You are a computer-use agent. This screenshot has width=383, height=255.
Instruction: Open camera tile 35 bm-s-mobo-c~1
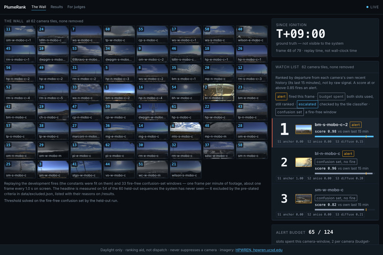coord(186,73)
